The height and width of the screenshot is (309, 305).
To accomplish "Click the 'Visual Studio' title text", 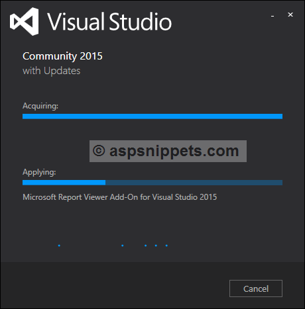I will [109, 22].
